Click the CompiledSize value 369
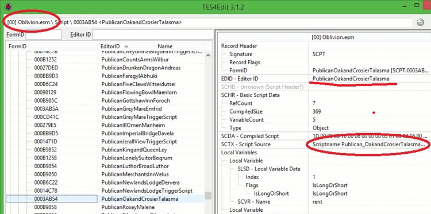Image resolution: width=431 pixels, height=214 pixels. (317, 111)
